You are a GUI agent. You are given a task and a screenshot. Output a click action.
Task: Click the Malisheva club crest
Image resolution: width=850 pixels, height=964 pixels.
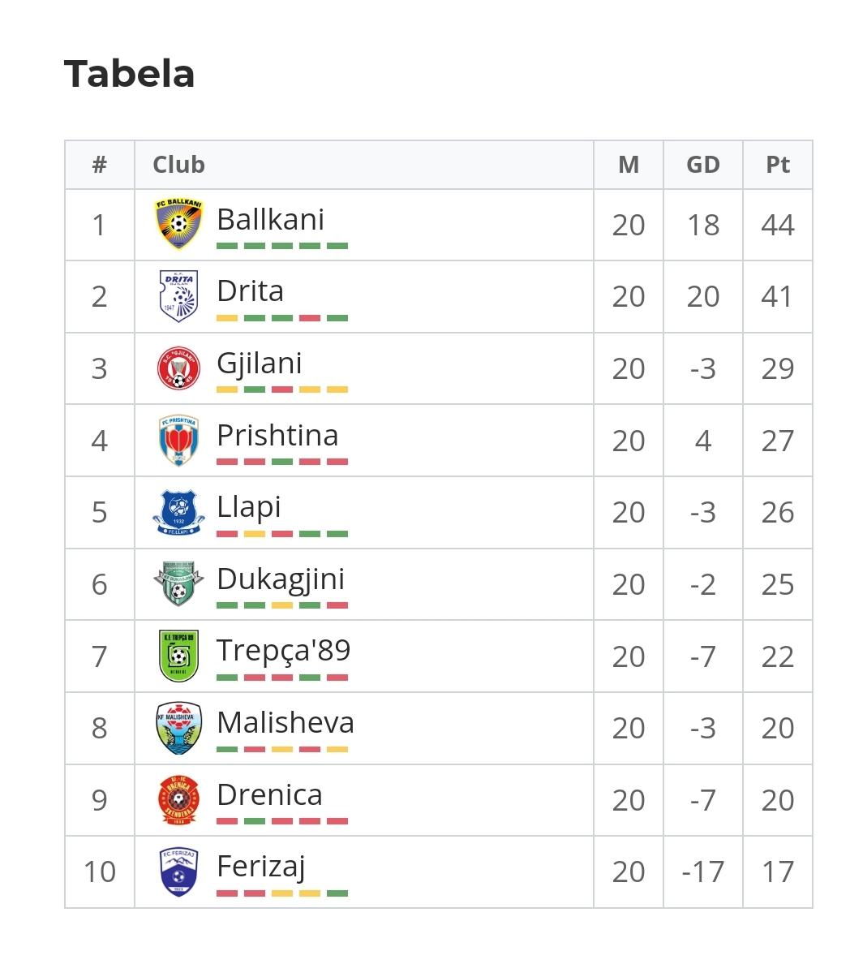pyautogui.click(x=178, y=728)
